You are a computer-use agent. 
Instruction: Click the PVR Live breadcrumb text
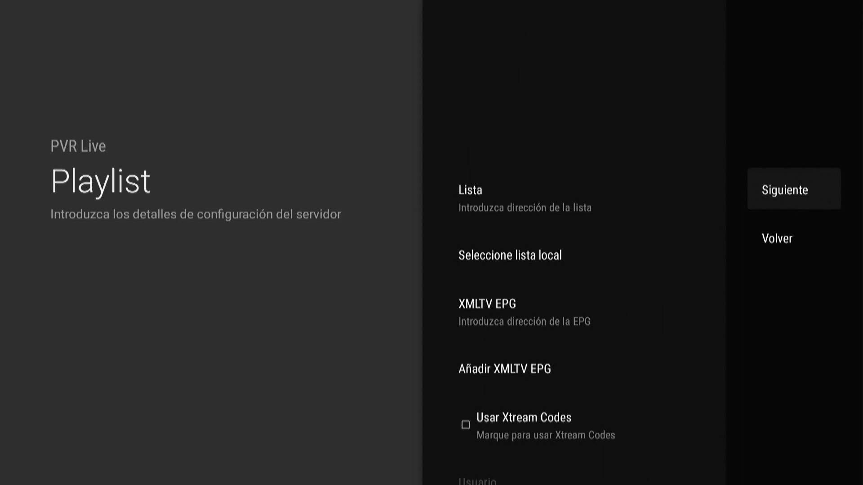[78, 146]
